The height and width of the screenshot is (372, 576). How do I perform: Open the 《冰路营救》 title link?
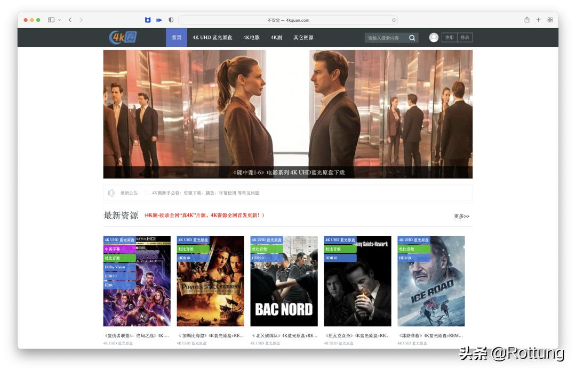(x=430, y=336)
